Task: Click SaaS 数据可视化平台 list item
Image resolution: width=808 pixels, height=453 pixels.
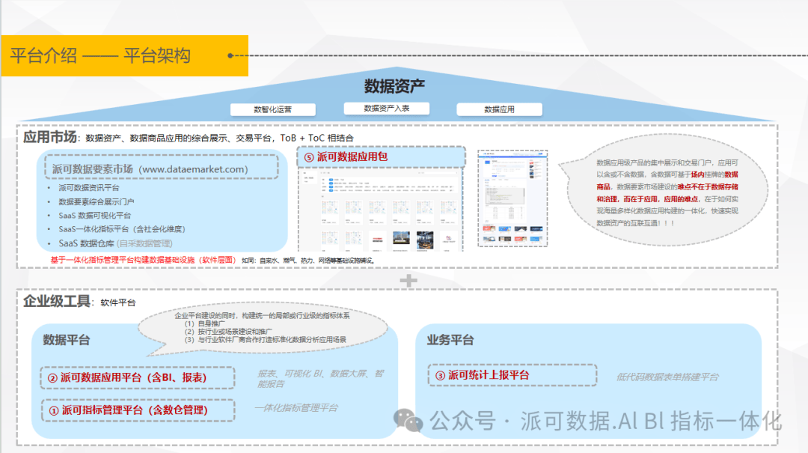Action: [95, 215]
